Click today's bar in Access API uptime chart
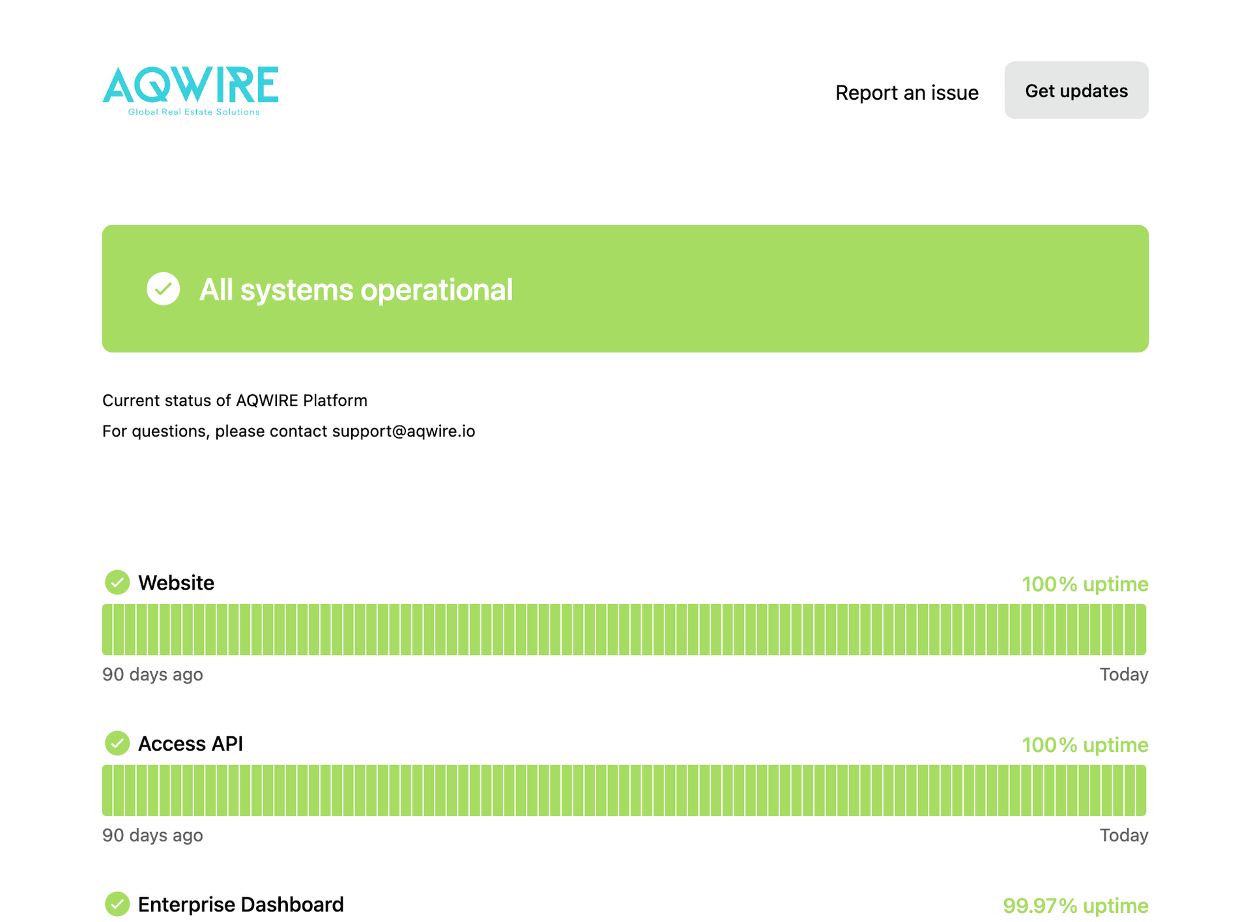The image size is (1251, 922). 1141,790
